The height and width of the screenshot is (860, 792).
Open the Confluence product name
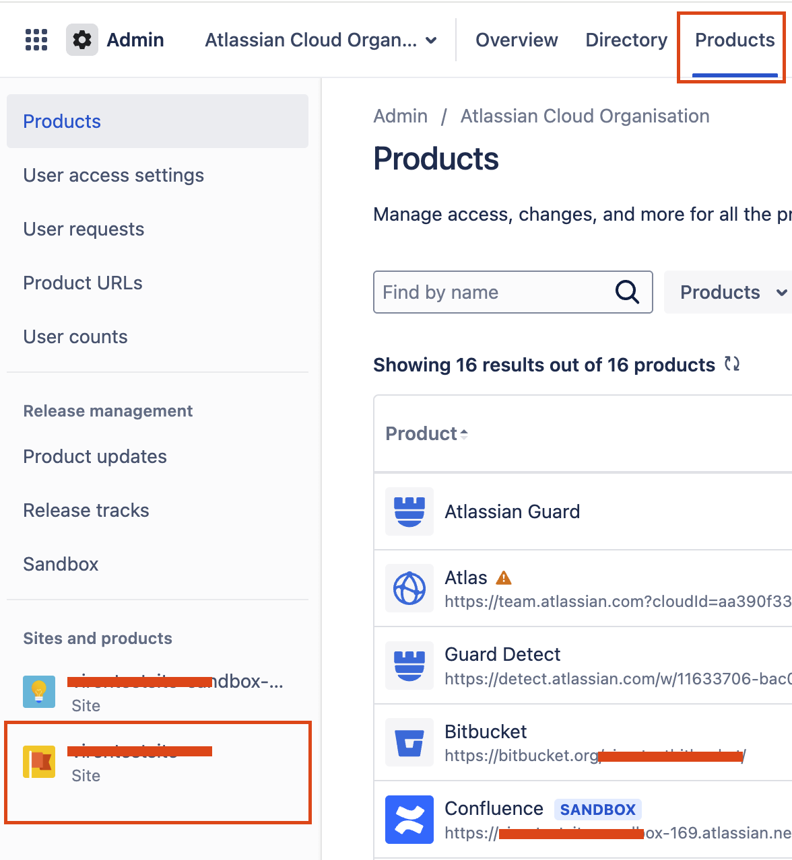point(494,808)
